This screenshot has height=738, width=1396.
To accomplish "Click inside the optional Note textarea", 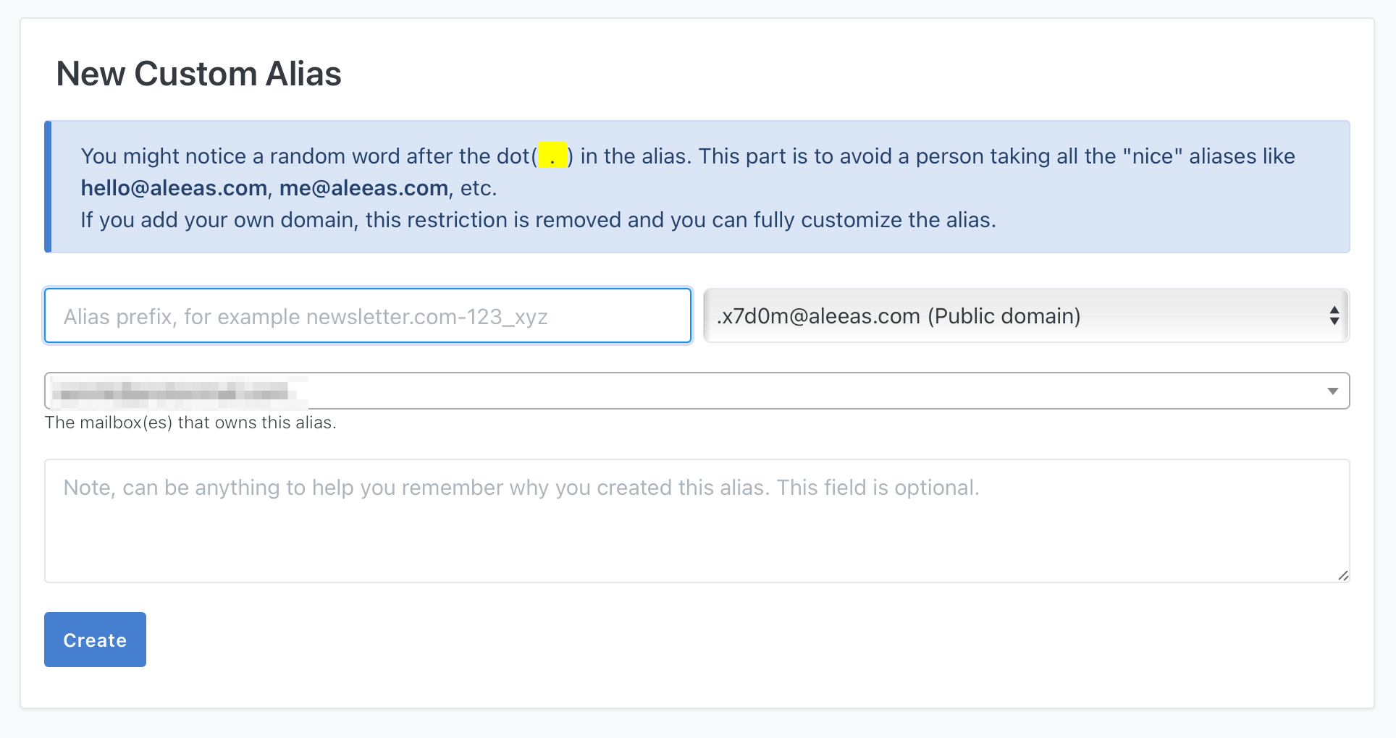I will [697, 521].
